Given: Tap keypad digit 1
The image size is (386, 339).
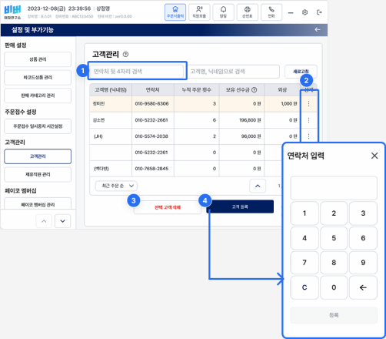Looking at the screenshot, I should tap(304, 213).
